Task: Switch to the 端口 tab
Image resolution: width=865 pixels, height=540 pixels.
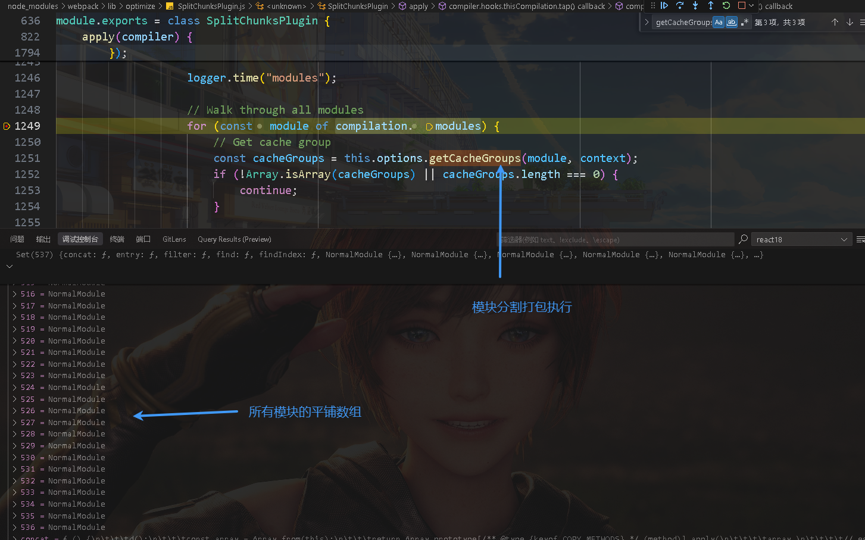Action: (143, 239)
